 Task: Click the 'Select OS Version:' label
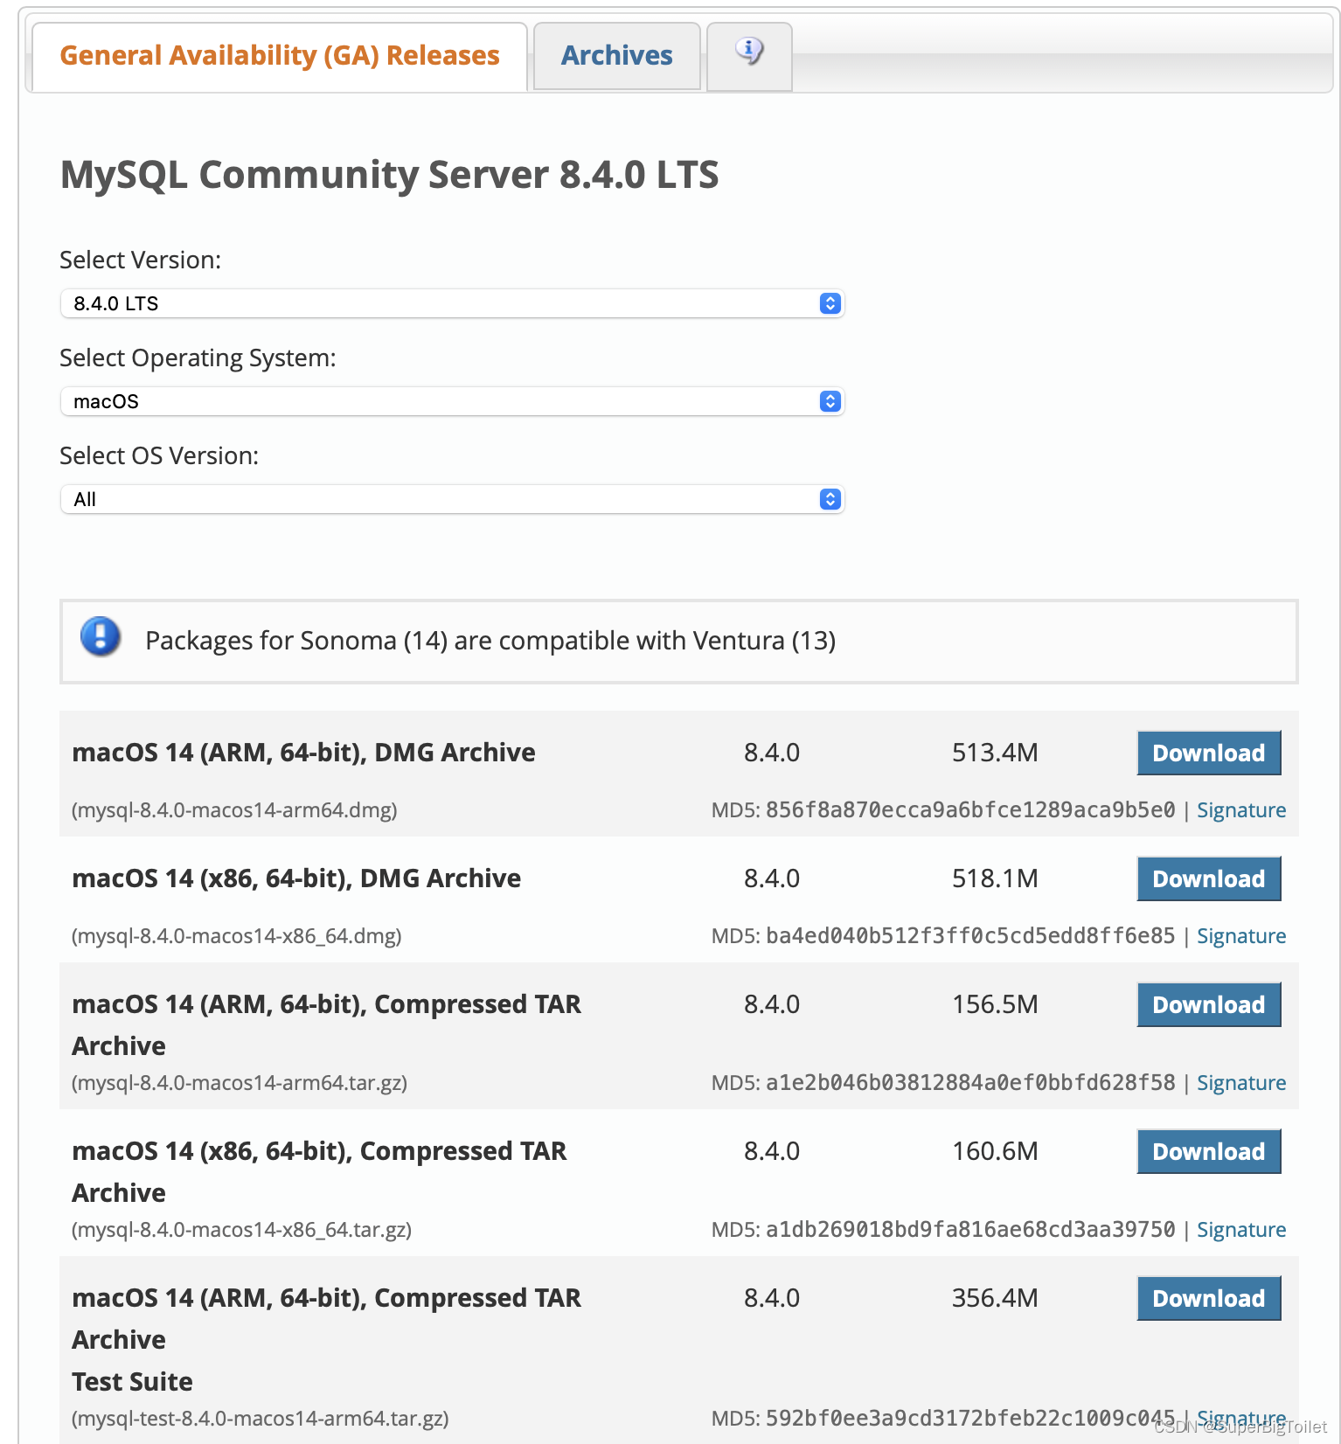pyautogui.click(x=159, y=456)
